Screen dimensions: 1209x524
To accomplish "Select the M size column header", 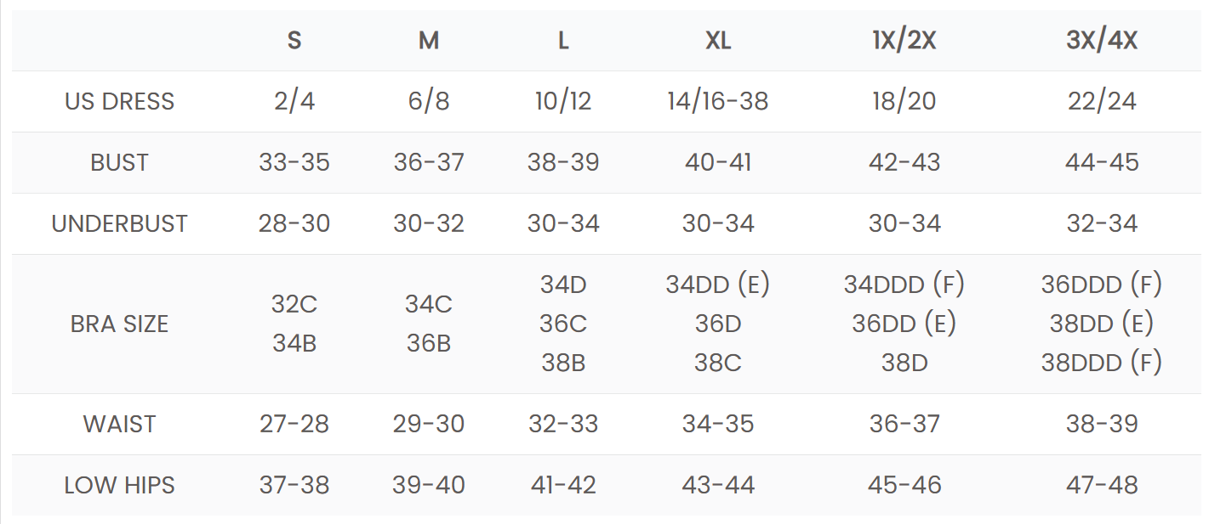I will click(x=429, y=41).
